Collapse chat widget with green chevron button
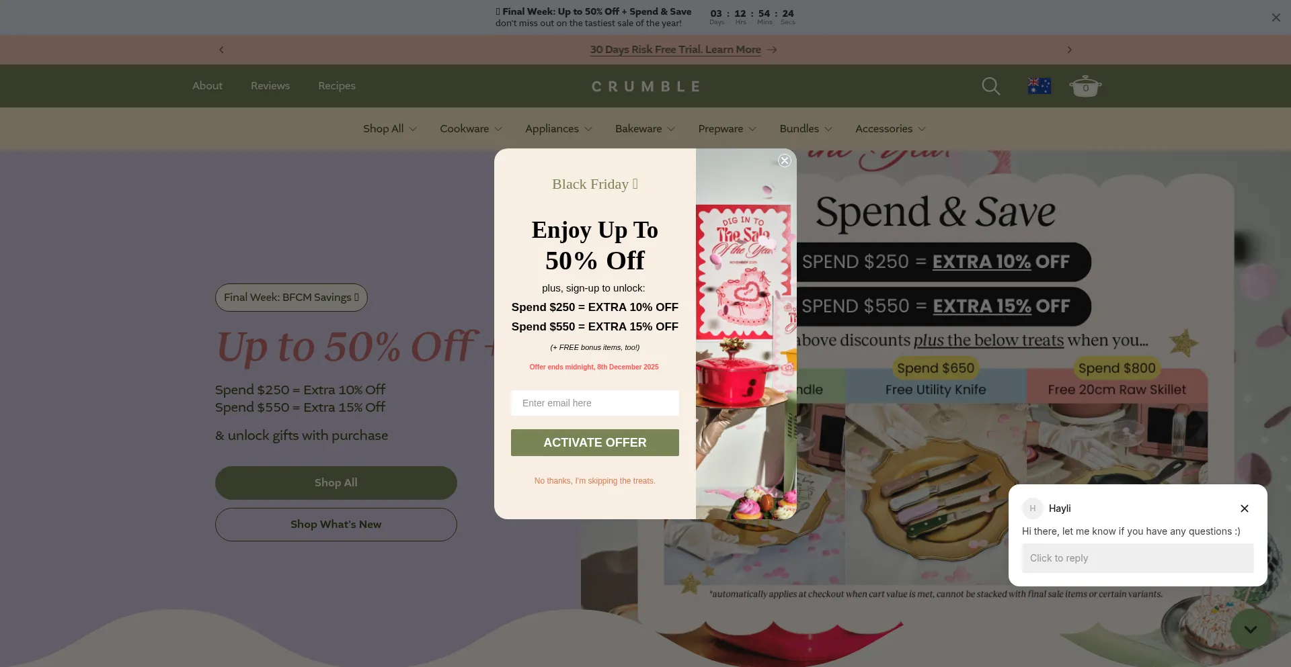 point(1251,629)
